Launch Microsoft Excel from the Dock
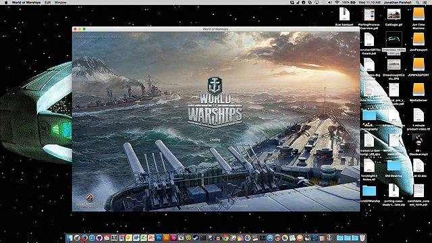The width and height of the screenshot is (432, 243). click(x=144, y=238)
